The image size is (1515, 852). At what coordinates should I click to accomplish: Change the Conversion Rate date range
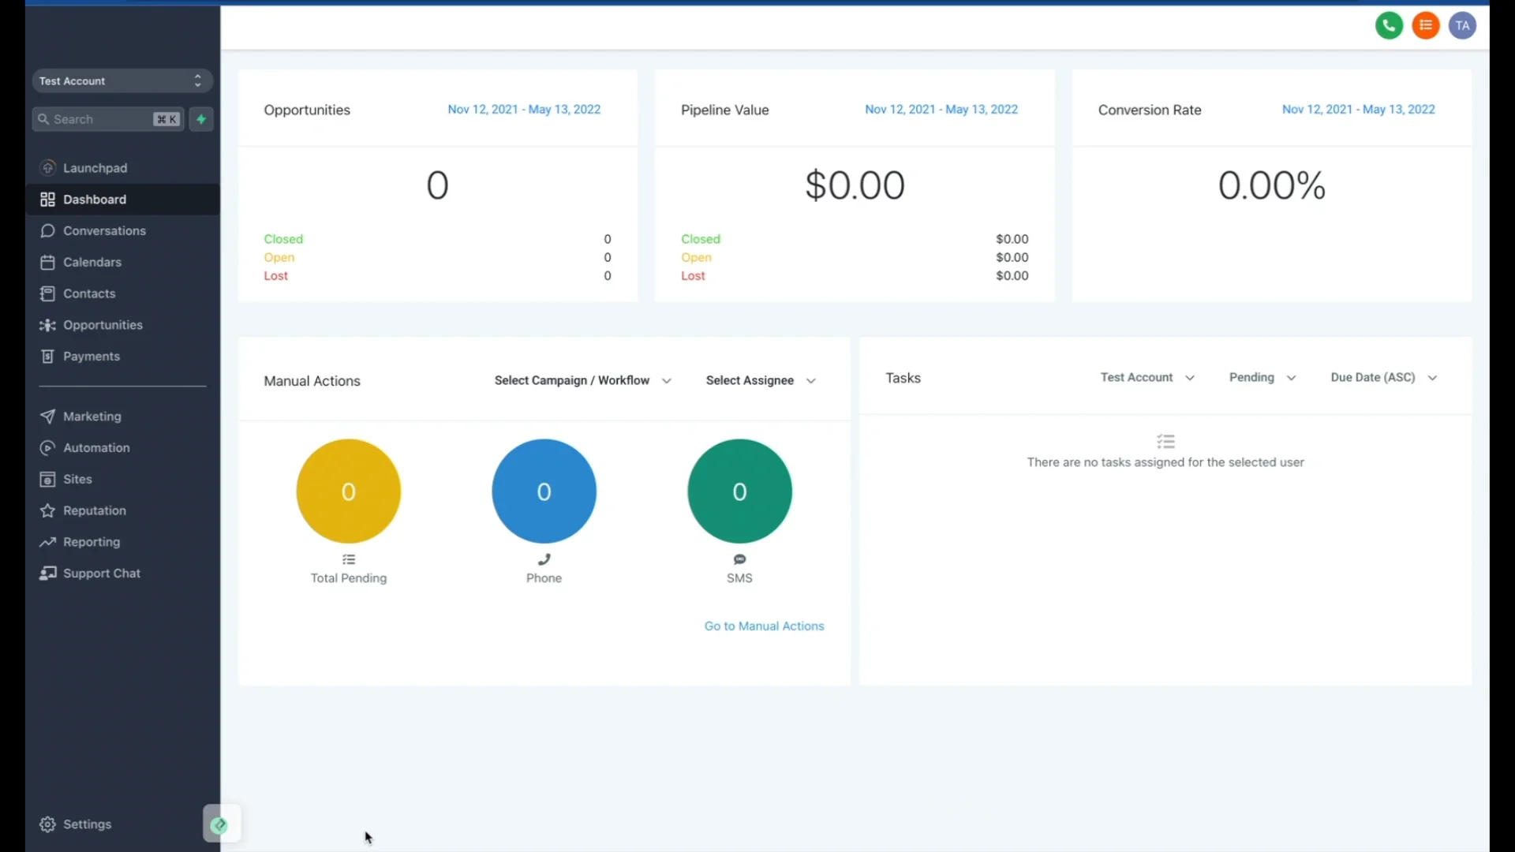pyautogui.click(x=1359, y=110)
